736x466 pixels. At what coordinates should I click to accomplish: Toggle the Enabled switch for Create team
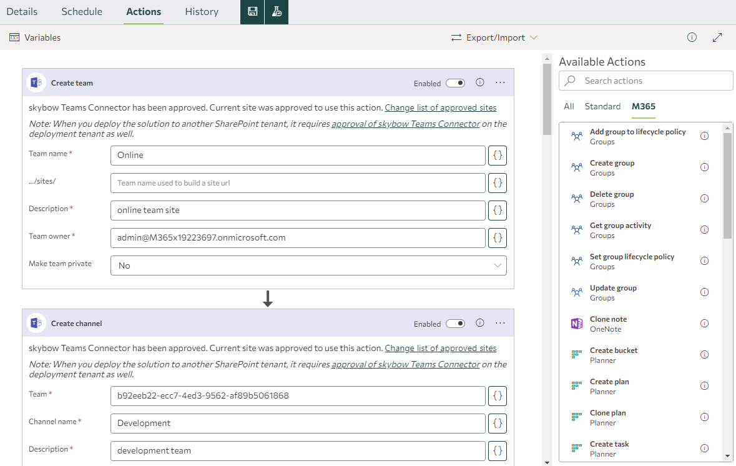click(455, 83)
